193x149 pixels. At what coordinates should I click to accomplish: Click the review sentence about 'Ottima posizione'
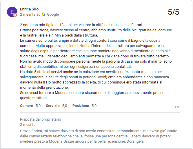96,33
